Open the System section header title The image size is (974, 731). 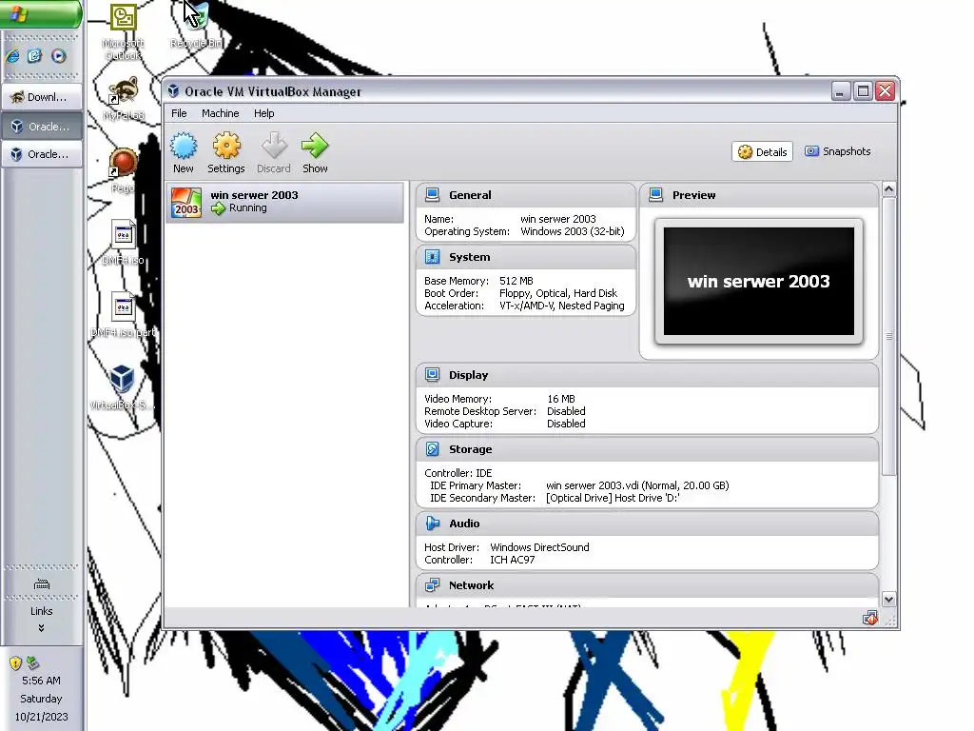[x=469, y=257]
